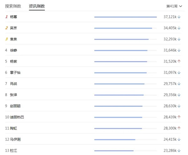Click the down arrow beside 37,121k
Viewport: 188px width, 155px height.
click(179, 17)
